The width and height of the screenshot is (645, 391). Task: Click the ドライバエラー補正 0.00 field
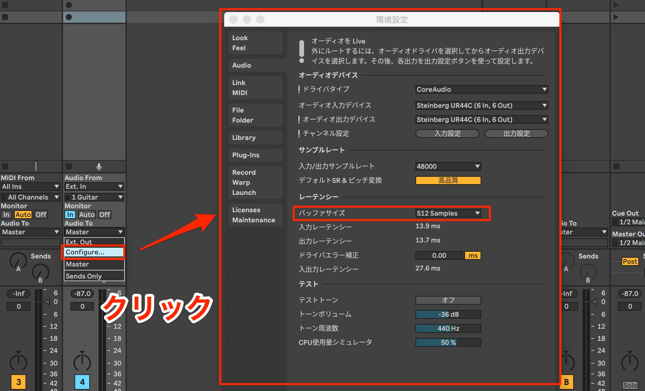tap(439, 255)
